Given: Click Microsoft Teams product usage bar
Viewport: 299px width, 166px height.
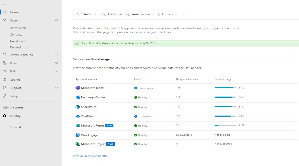Looking at the screenshot, I should click(x=225, y=88).
